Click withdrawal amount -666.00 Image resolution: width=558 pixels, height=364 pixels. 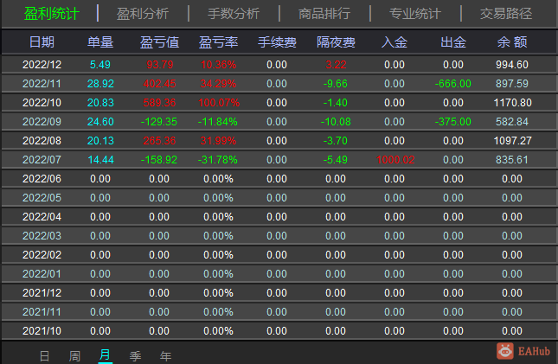[452, 84]
